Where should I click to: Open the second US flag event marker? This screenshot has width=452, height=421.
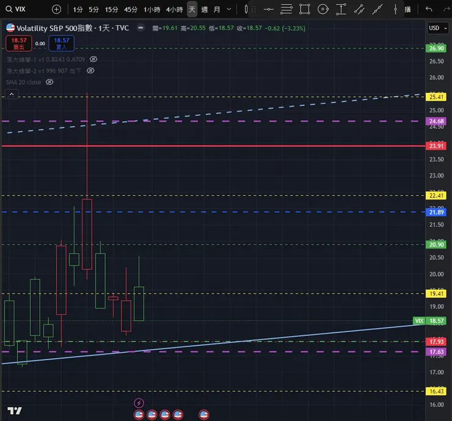click(152, 415)
